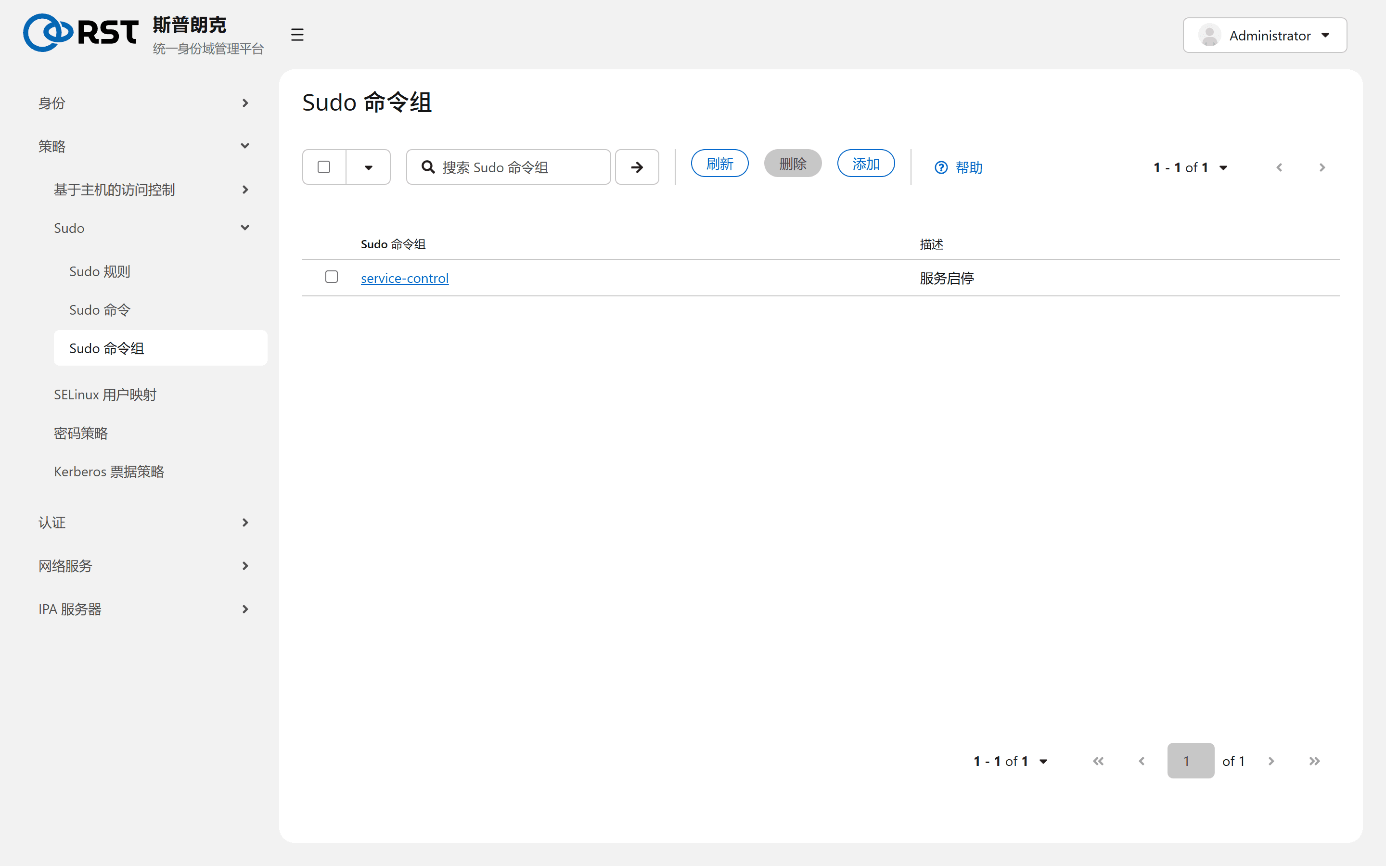
Task: Jump to last page double-arrow at bottom
Action: tap(1314, 761)
